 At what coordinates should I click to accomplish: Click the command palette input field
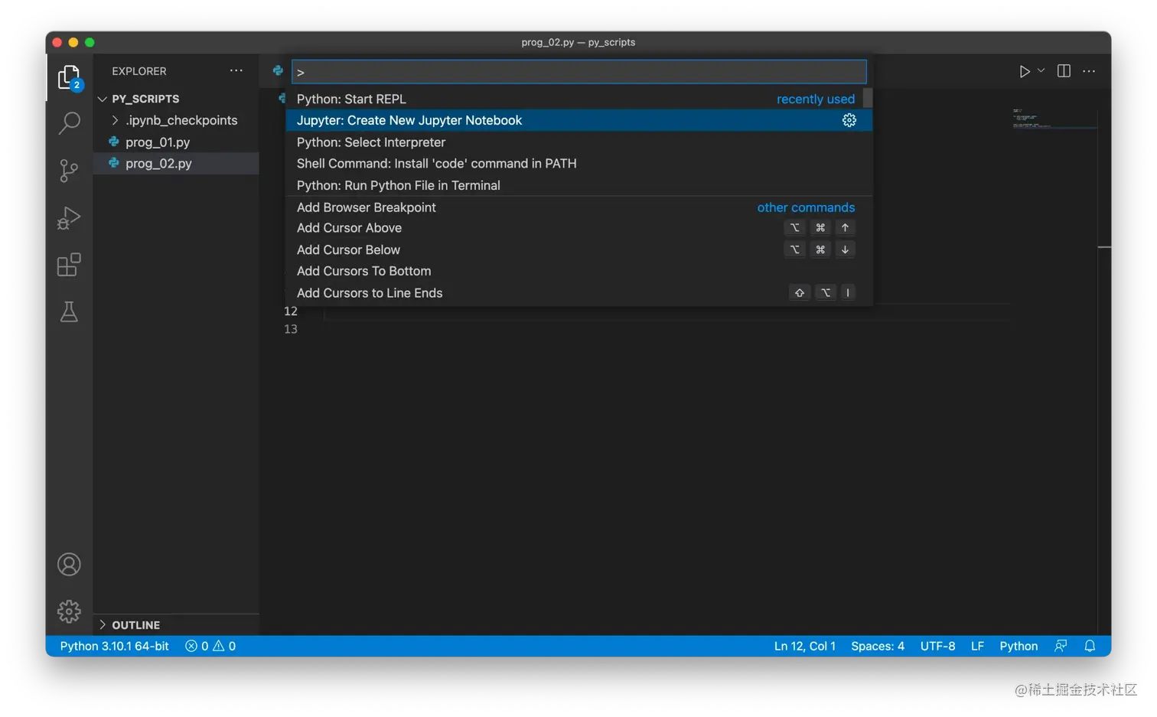pos(579,72)
